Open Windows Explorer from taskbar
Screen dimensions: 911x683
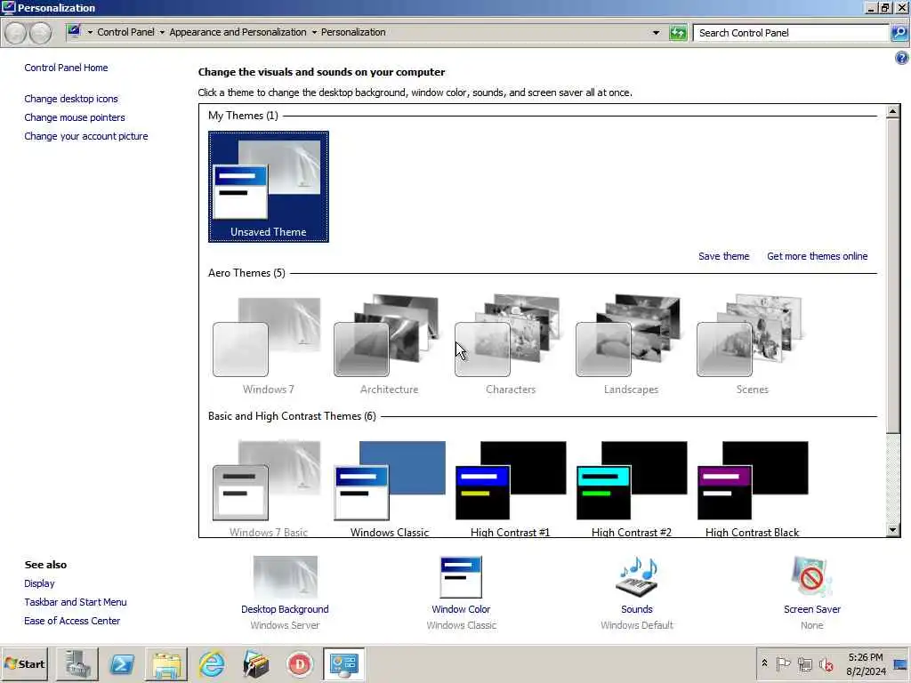coord(166,664)
